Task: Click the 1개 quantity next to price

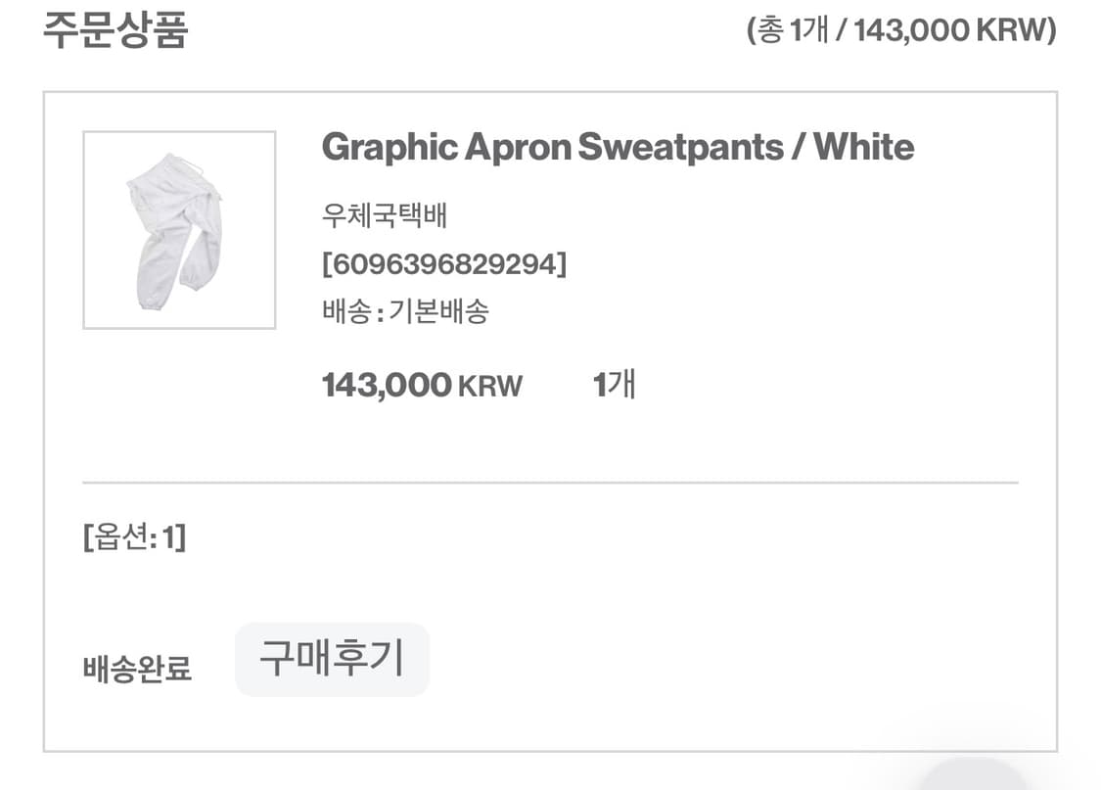Action: 615,384
